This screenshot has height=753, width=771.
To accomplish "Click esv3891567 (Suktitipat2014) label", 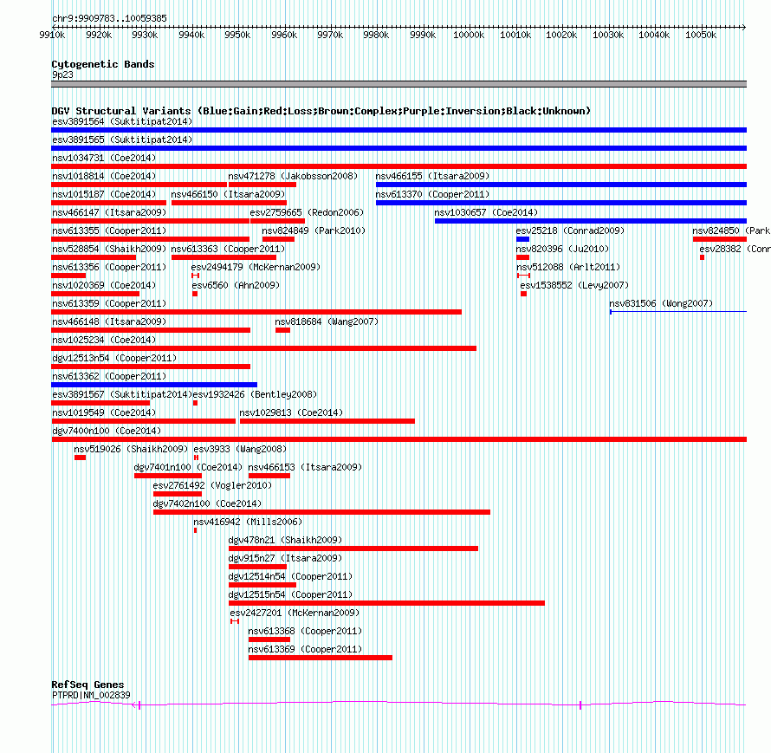I will (x=122, y=394).
